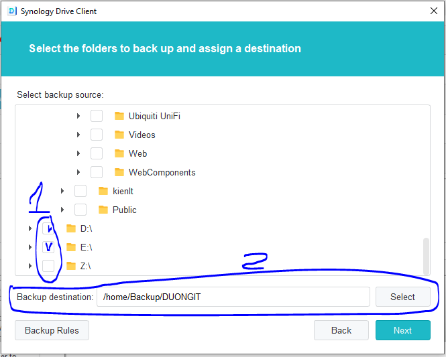Click the Z:\ drive folder icon
Screen dimensions: 446x357
point(71,266)
